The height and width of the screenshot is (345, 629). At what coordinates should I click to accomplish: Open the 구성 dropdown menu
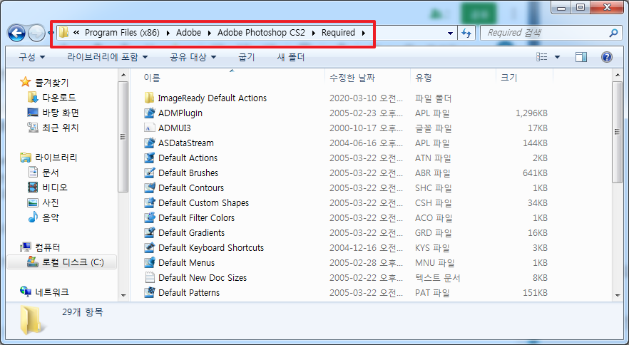point(31,57)
